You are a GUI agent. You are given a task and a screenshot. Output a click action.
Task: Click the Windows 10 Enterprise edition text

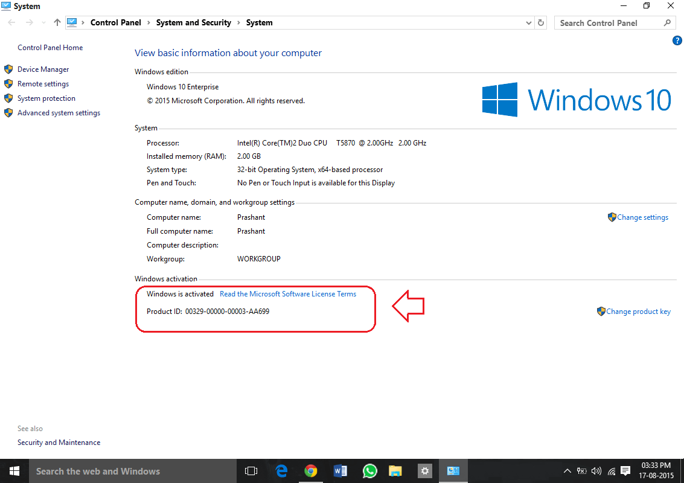pyautogui.click(x=182, y=87)
